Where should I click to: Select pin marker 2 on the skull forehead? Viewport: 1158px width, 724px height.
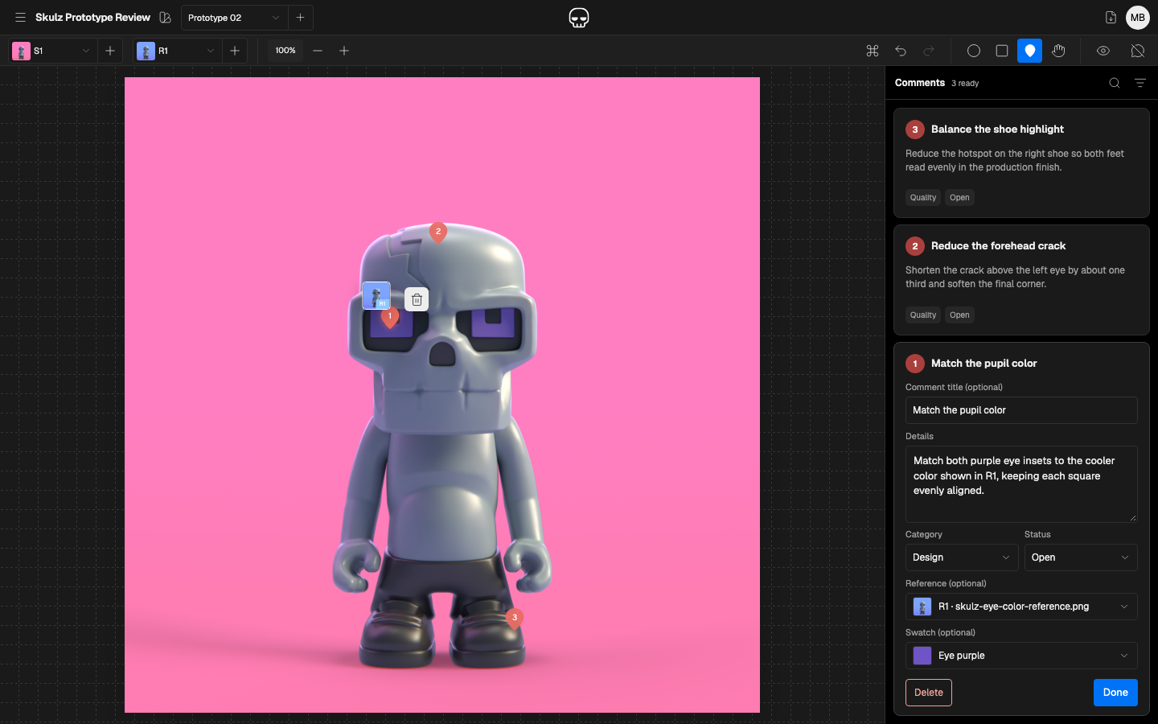coord(438,232)
